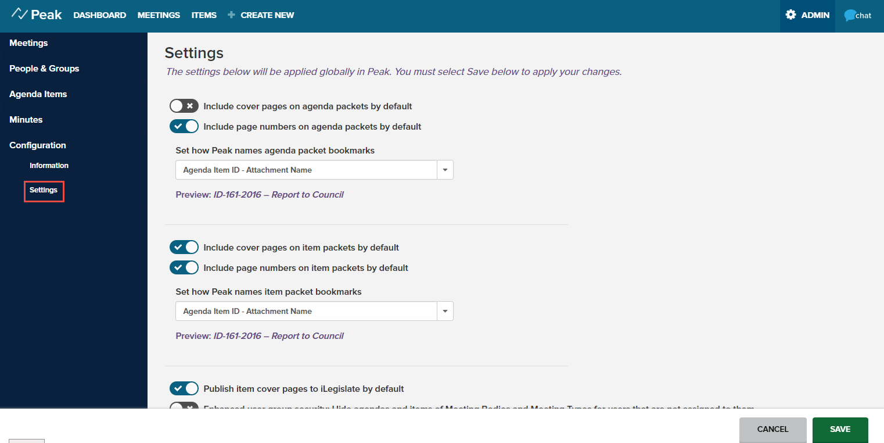Click item packet bookmarks label text
The image size is (884, 443).
click(x=269, y=292)
